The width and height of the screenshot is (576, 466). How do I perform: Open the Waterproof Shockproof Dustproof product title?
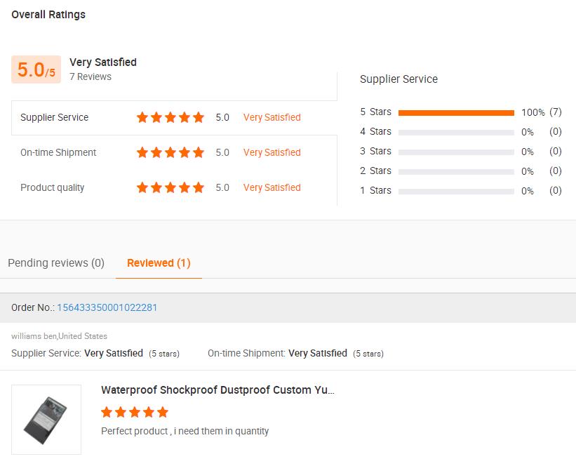[217, 390]
